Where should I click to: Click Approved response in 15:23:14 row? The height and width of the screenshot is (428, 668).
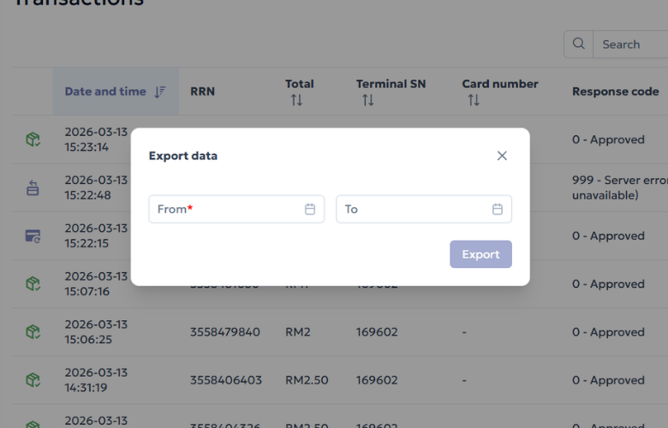pyautogui.click(x=608, y=140)
